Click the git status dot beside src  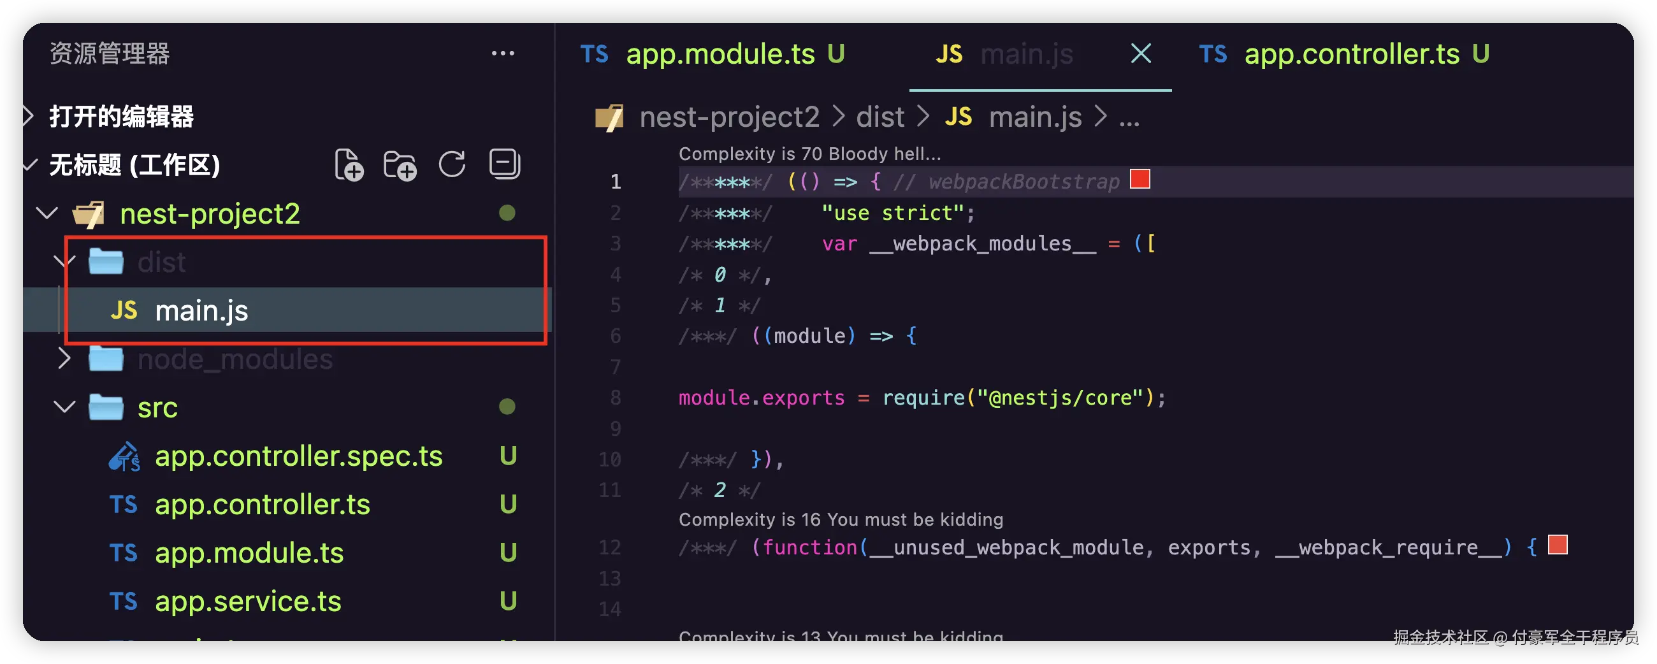(507, 407)
